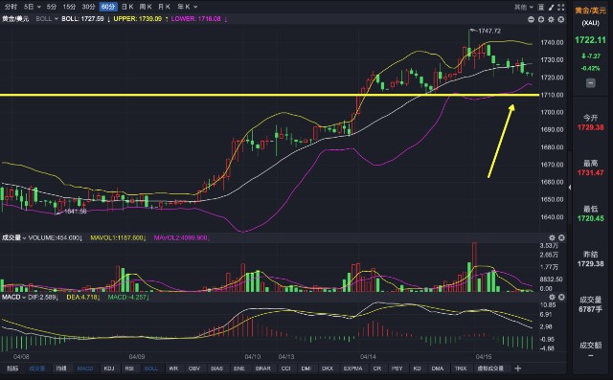
Task: Zoom out the main chart with minus icon
Action: (x=531, y=19)
